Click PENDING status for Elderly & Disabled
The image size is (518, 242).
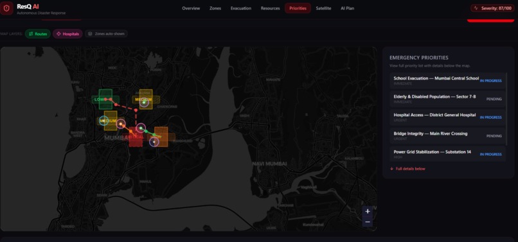pyautogui.click(x=494, y=99)
